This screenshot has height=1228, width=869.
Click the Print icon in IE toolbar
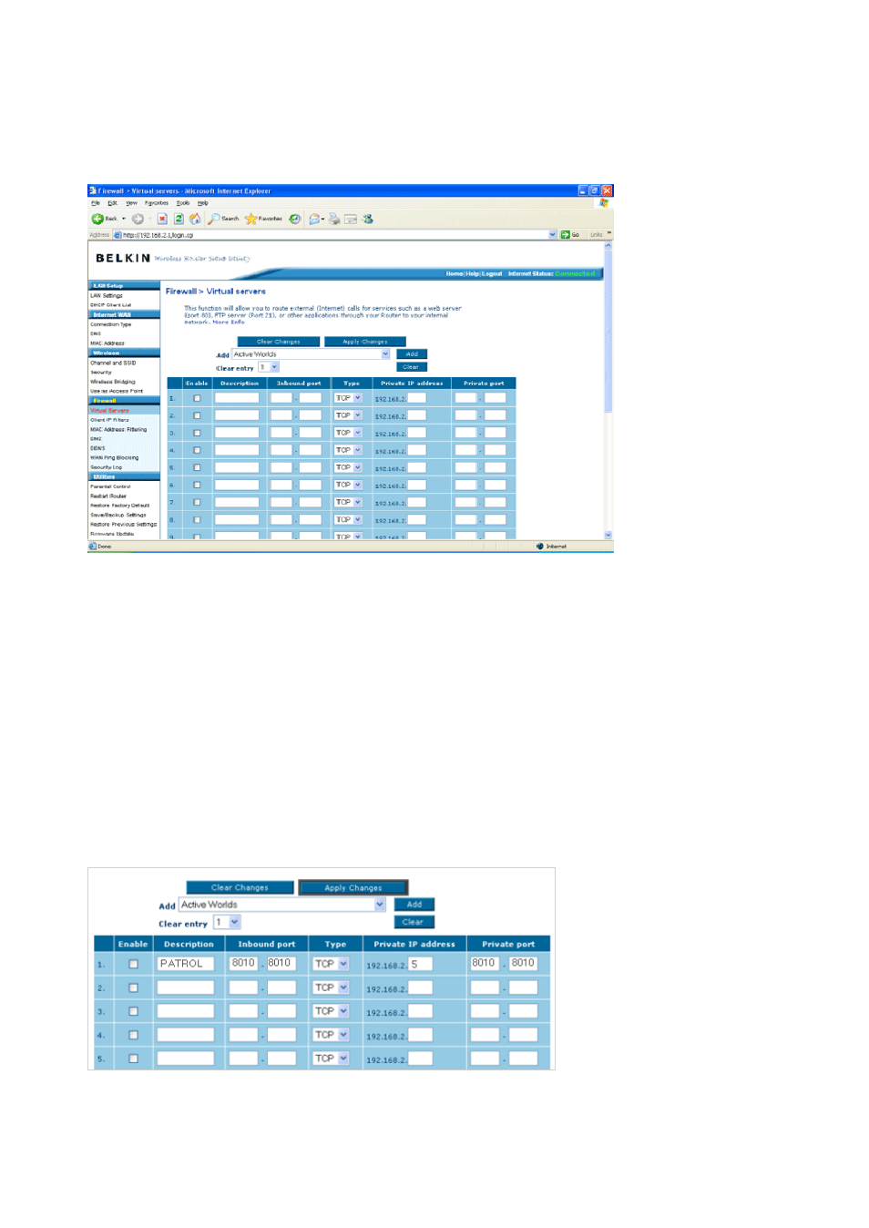(334, 219)
